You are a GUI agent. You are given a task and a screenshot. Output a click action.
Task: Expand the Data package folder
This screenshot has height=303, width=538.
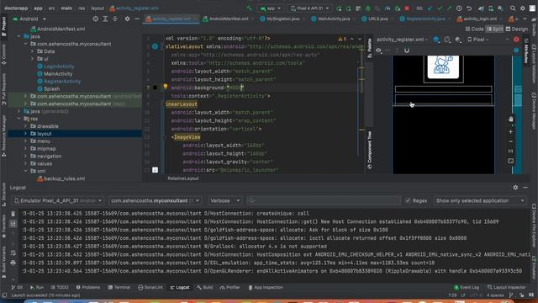[x=33, y=51]
